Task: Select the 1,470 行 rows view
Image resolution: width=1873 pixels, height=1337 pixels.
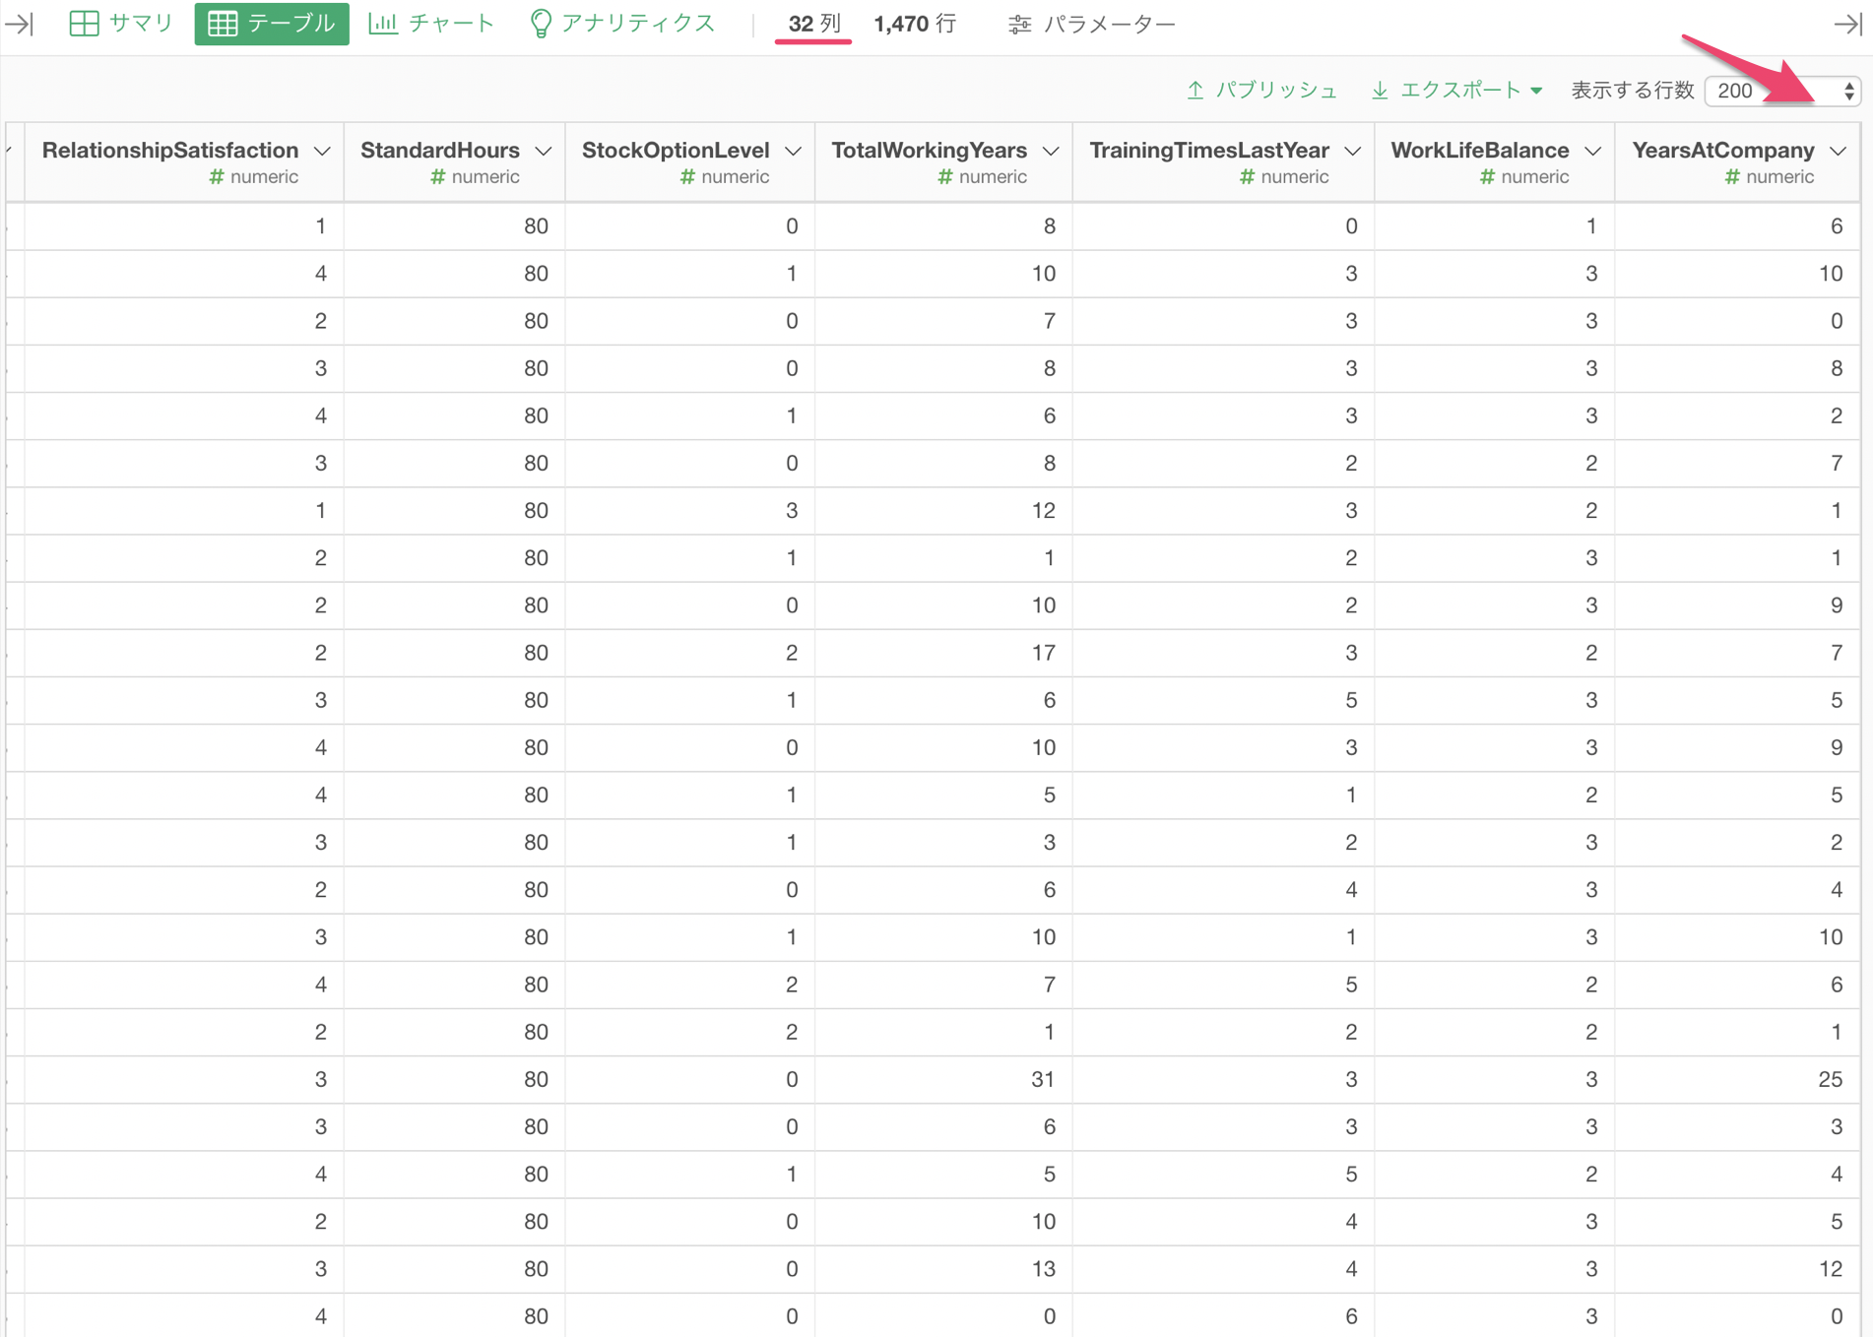Action: click(x=915, y=24)
